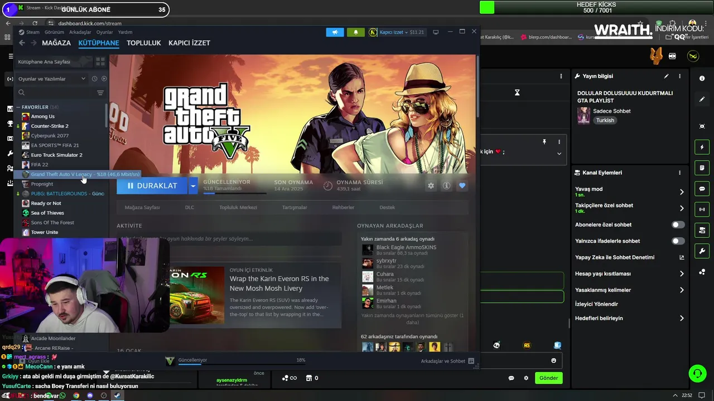This screenshot has width=714, height=401.
Task: Show ready-to-play games filter icon
Action: 104,79
